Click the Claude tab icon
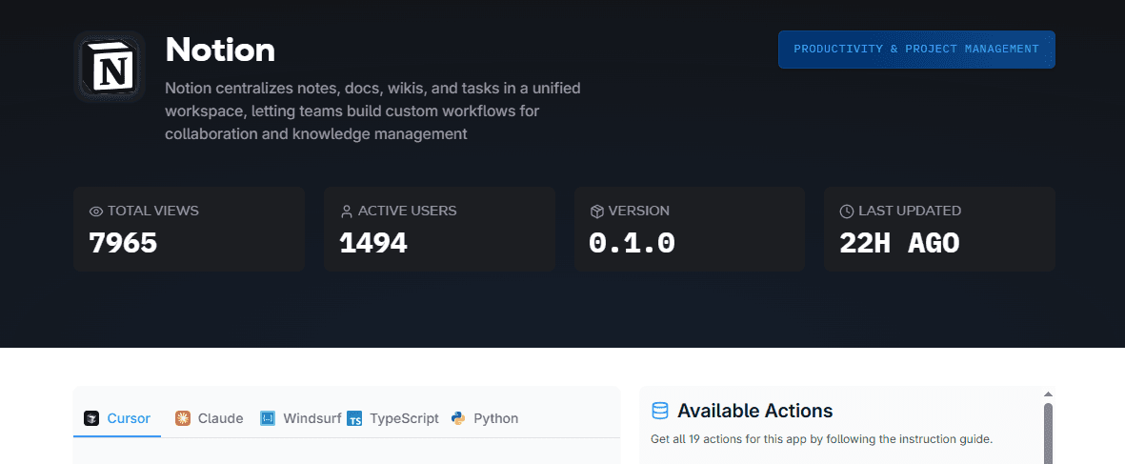 [183, 418]
